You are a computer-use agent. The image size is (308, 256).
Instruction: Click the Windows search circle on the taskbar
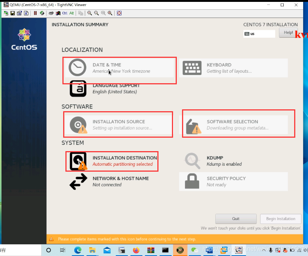pyautogui.click(x=49, y=250)
